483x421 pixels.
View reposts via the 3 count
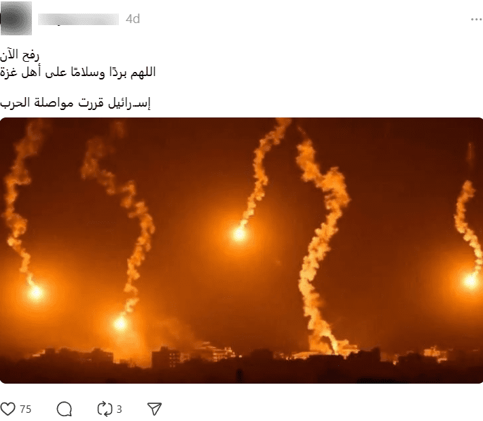[x=119, y=409]
